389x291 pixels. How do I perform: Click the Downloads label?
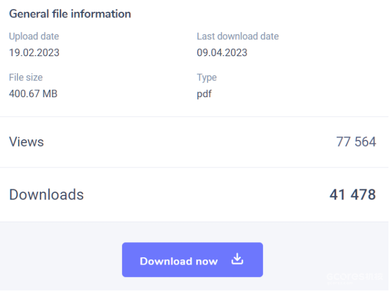(x=46, y=194)
